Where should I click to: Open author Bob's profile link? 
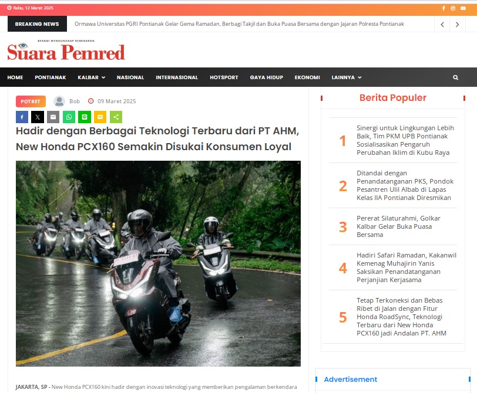coord(75,101)
